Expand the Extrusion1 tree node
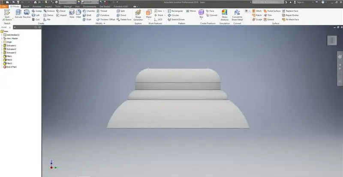 2,46
